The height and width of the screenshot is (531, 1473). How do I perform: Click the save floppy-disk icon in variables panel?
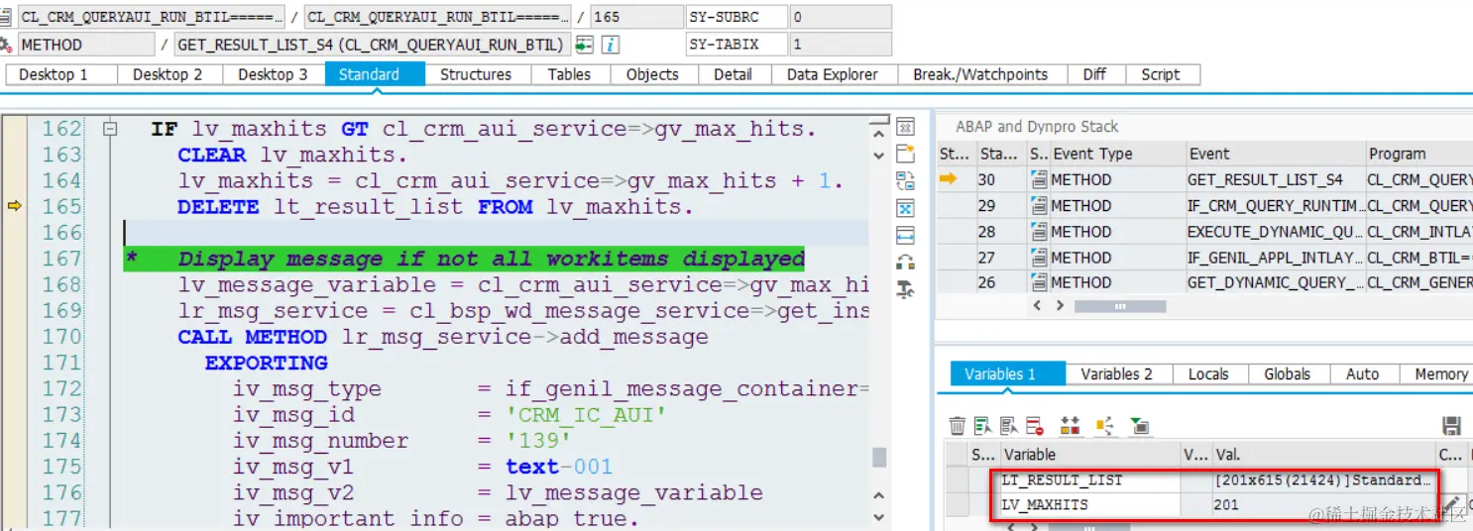(1451, 426)
